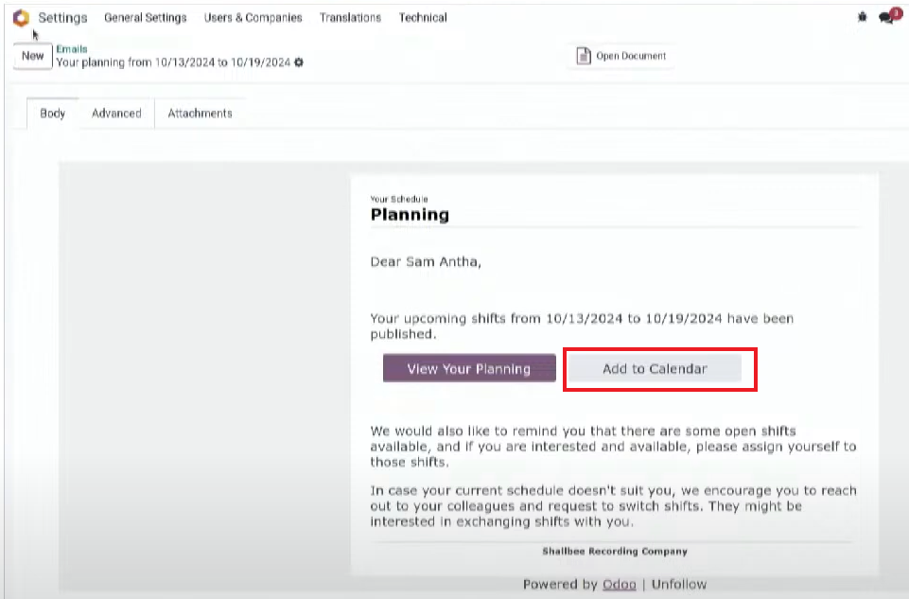
Task: Click the View Your Planning button
Action: (x=469, y=368)
